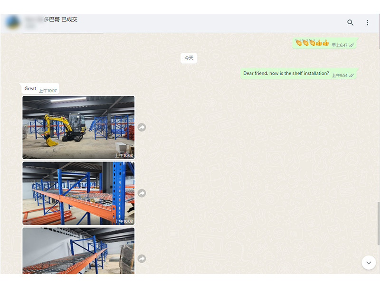This screenshot has height=285, width=380.
Task: Jump to latest messages with down chevron
Action: 369,263
